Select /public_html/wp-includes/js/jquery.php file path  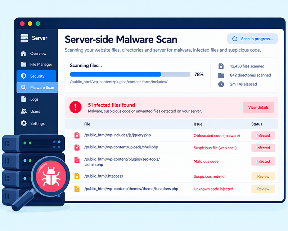pyautogui.click(x=117, y=135)
